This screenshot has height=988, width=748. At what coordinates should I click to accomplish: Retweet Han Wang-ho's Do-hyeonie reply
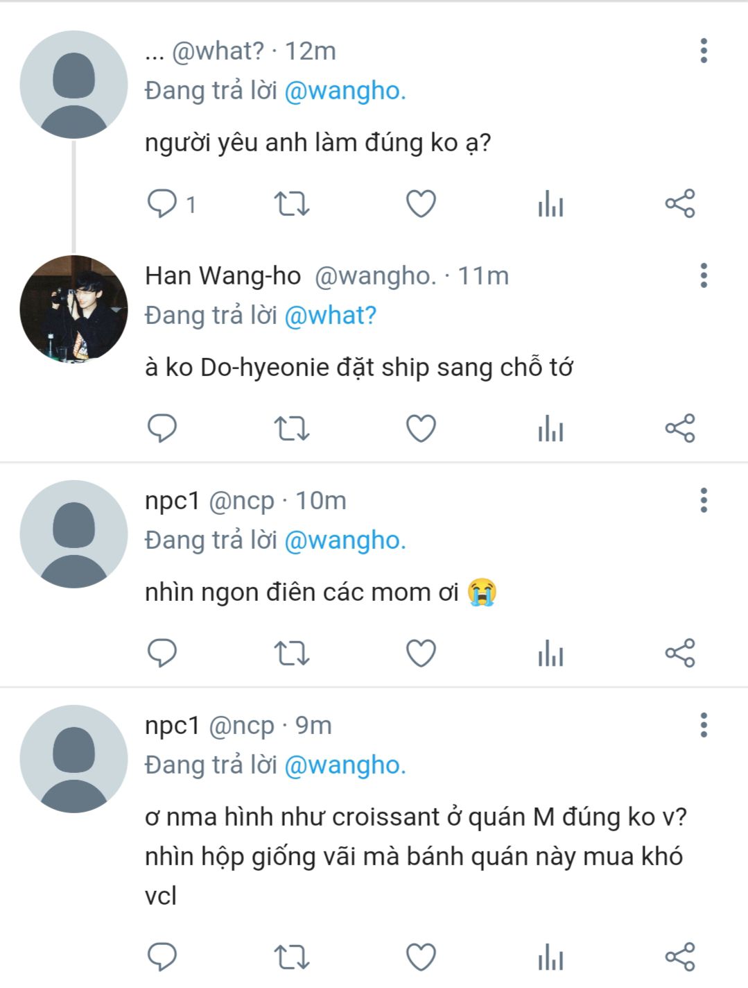pos(292,428)
